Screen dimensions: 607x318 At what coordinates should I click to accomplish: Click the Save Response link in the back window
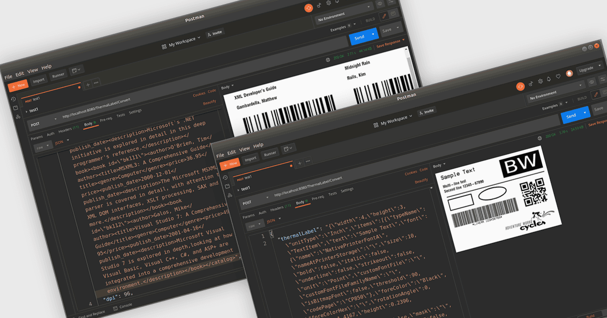[x=389, y=45]
